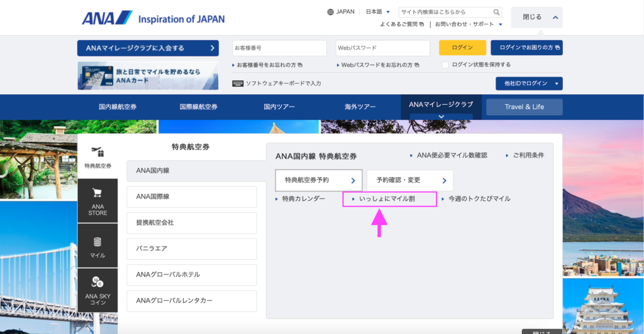Collapse ANAマイレージクラブ menu chevron

pos(441,117)
